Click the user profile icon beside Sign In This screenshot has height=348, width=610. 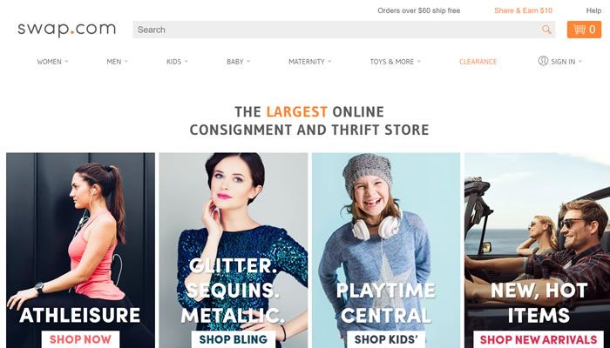pos(543,61)
